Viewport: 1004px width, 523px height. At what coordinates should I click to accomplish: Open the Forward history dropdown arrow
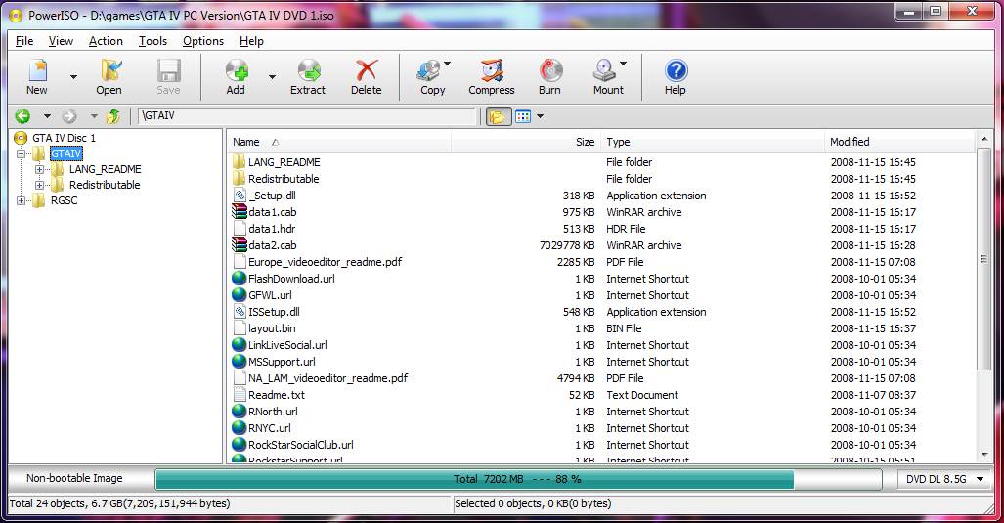[x=94, y=116]
